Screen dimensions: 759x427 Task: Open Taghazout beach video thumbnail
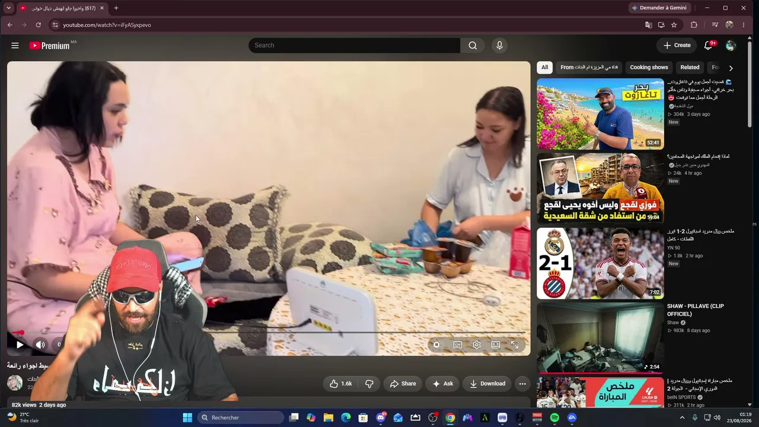[600, 114]
